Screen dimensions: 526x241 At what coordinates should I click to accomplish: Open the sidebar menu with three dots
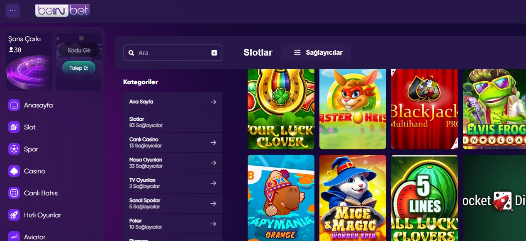pyautogui.click(x=13, y=11)
